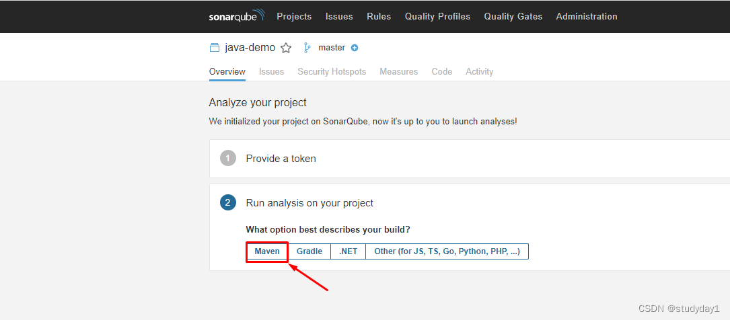Choose Gradle as build option
The height and width of the screenshot is (320, 730).
pyautogui.click(x=309, y=251)
